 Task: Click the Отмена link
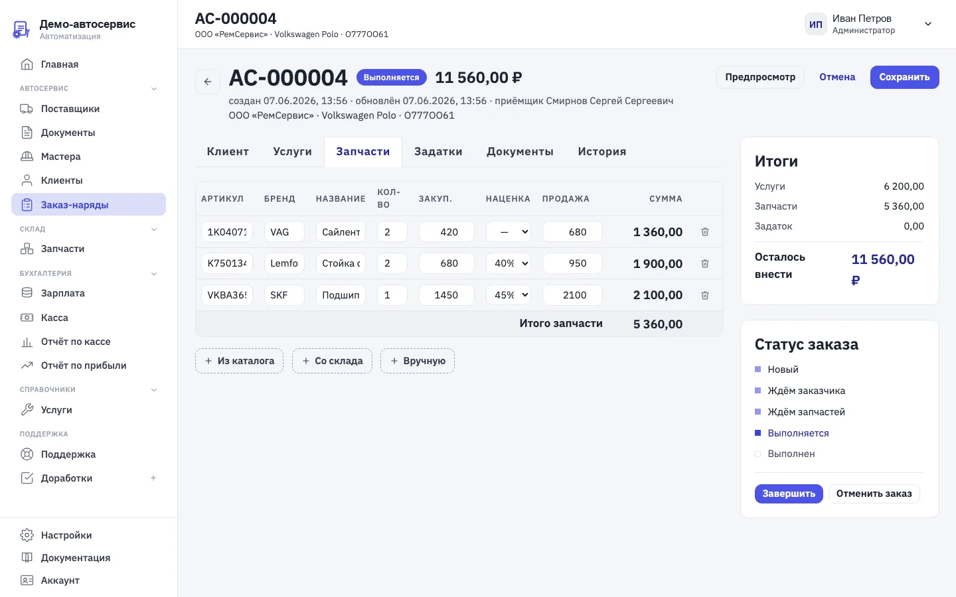(x=837, y=77)
